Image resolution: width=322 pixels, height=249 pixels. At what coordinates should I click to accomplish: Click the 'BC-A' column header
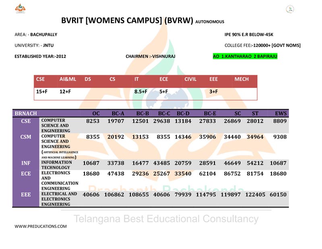[118, 114]
